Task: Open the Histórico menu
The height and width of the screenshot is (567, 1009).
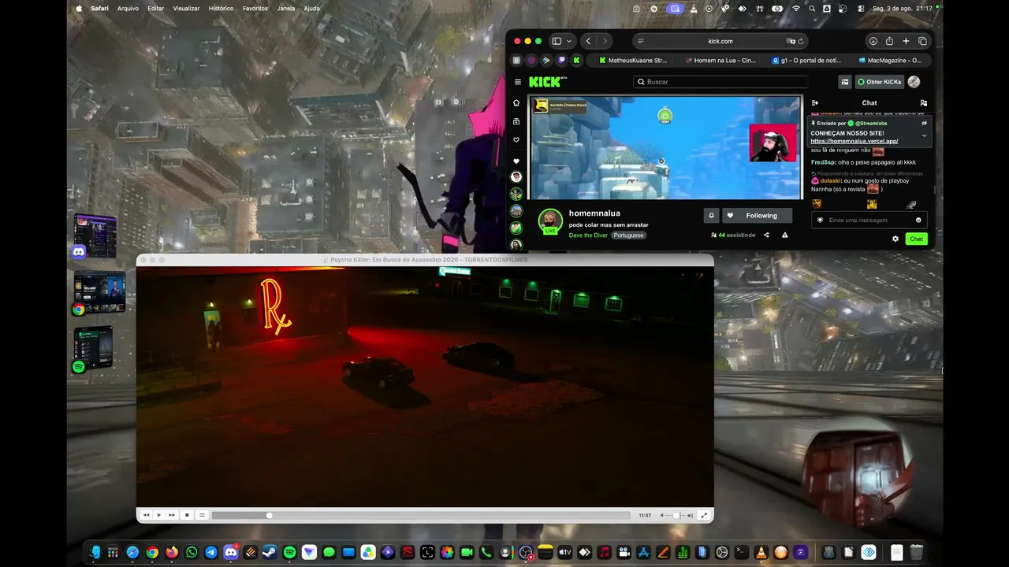Action: pos(221,8)
